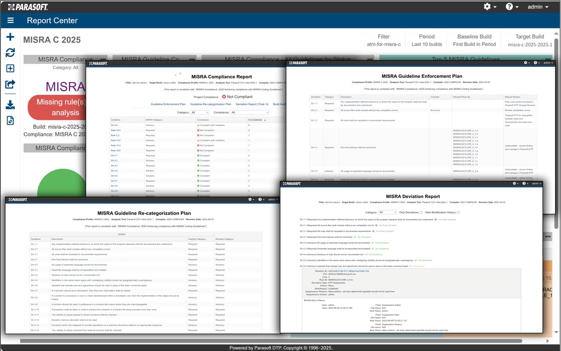The image size is (561, 351).
Task: Click the dashboard vertical scrollbar
Action: tap(556, 133)
